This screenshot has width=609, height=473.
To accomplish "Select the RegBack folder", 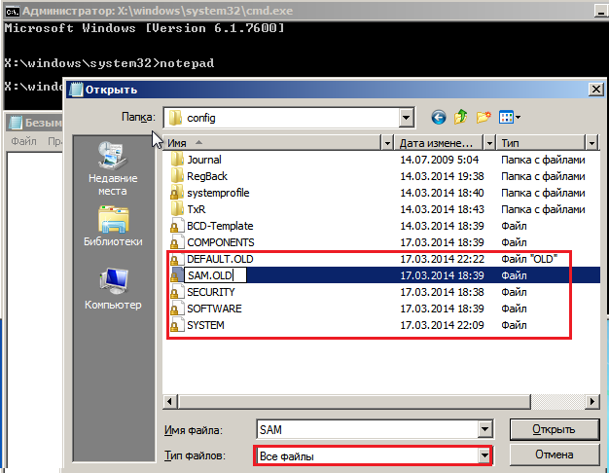I will coord(206,176).
